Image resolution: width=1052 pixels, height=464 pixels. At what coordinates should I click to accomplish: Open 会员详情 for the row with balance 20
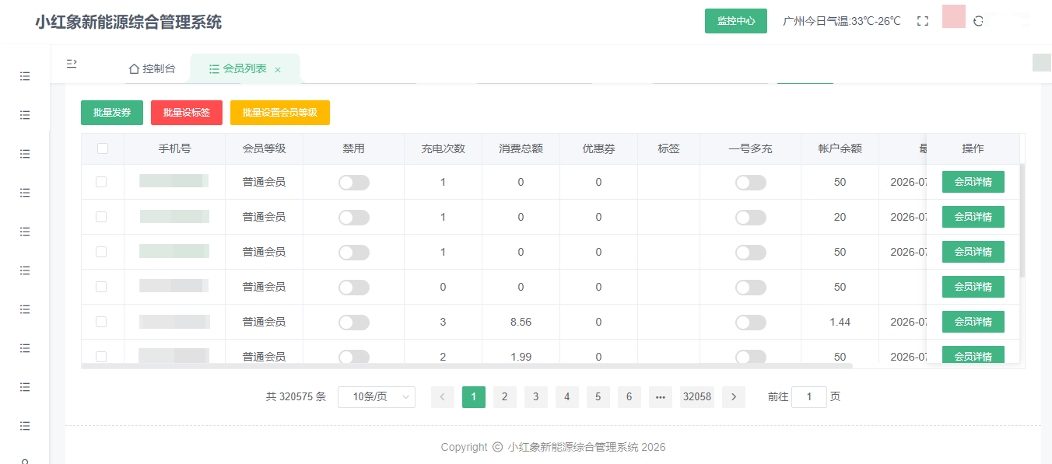(973, 217)
